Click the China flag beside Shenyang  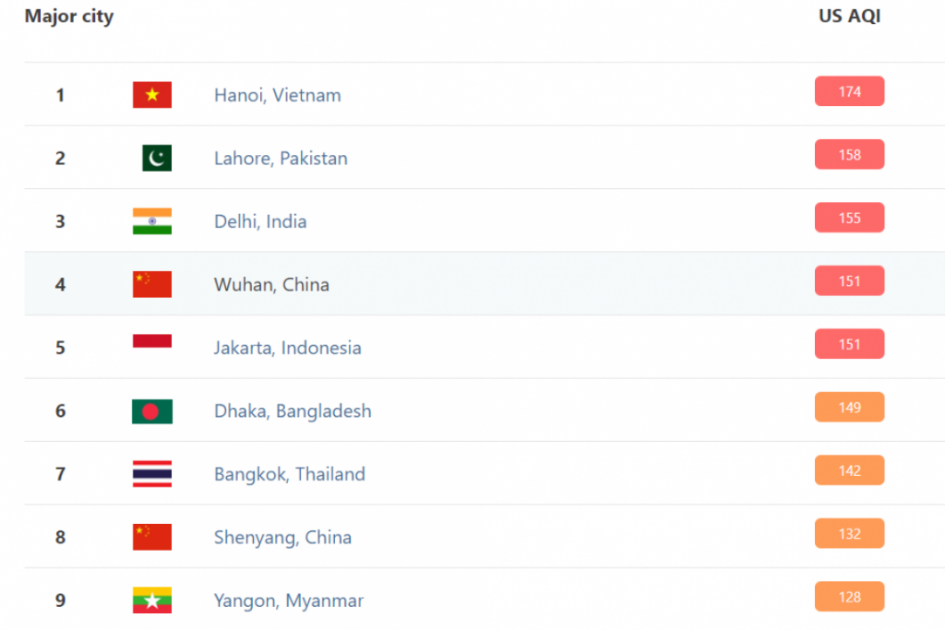click(x=152, y=537)
